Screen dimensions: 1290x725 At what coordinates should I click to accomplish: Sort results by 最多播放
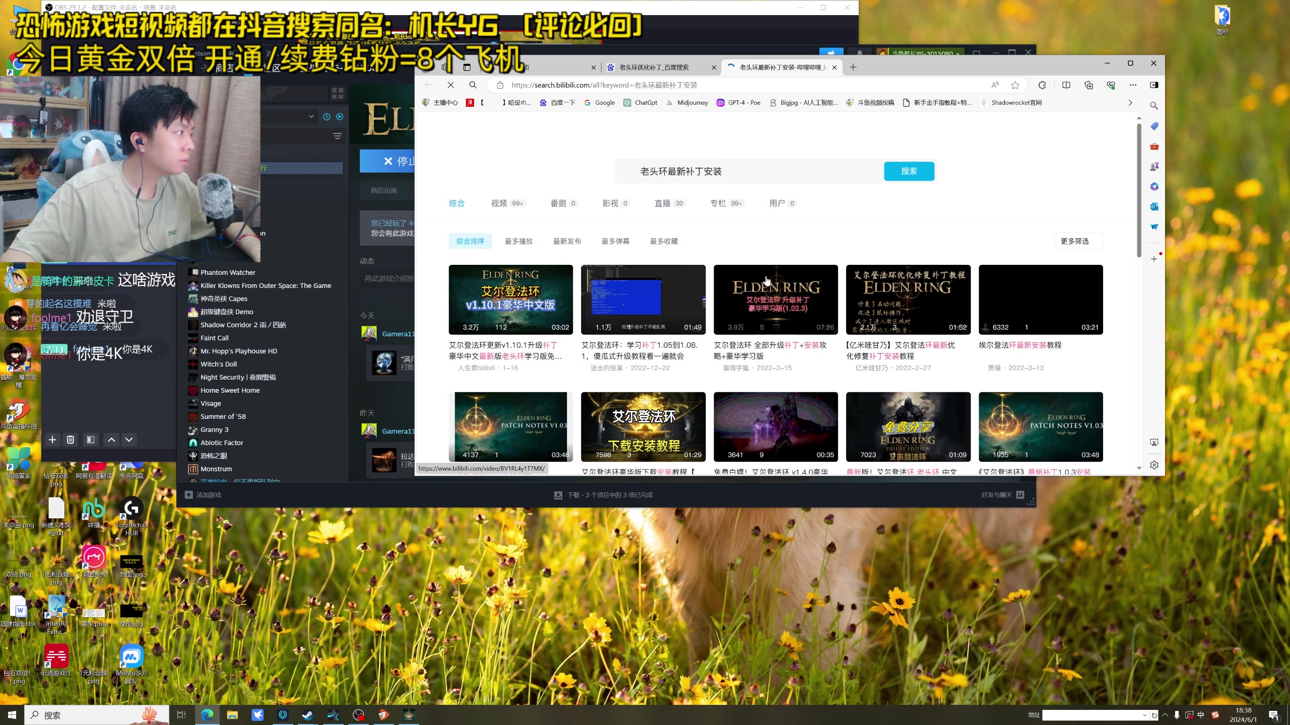click(519, 241)
